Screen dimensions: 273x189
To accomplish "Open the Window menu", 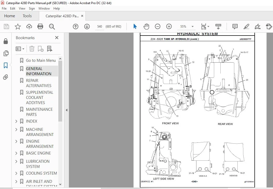I will 44,8.
